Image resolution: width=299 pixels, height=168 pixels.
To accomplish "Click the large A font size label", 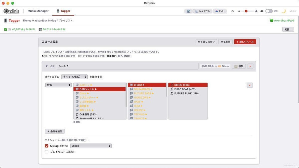I will point(256,11).
